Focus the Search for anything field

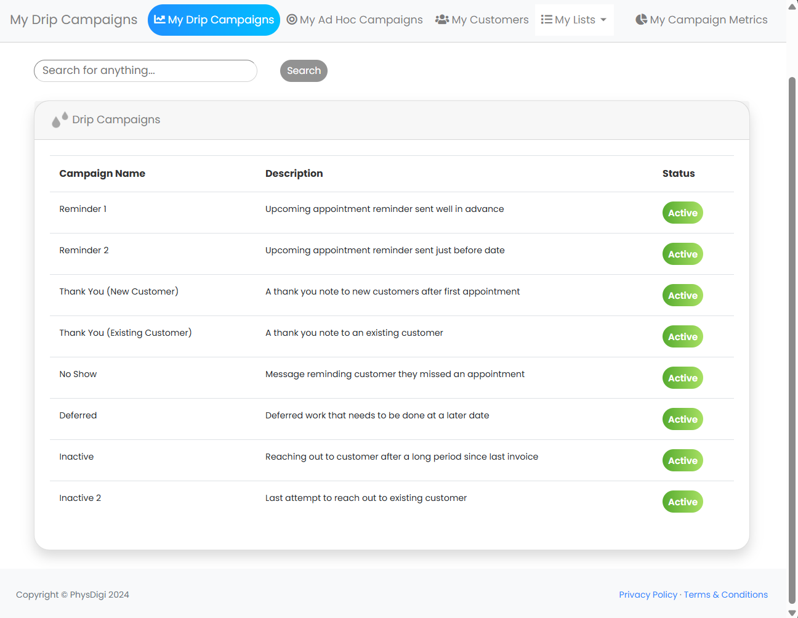pyautogui.click(x=145, y=71)
